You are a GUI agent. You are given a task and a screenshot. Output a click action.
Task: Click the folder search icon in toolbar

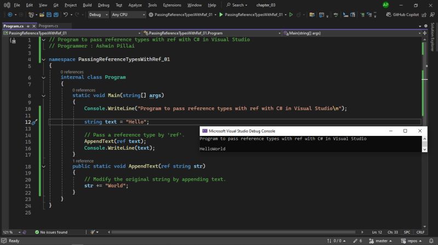pos(312,15)
